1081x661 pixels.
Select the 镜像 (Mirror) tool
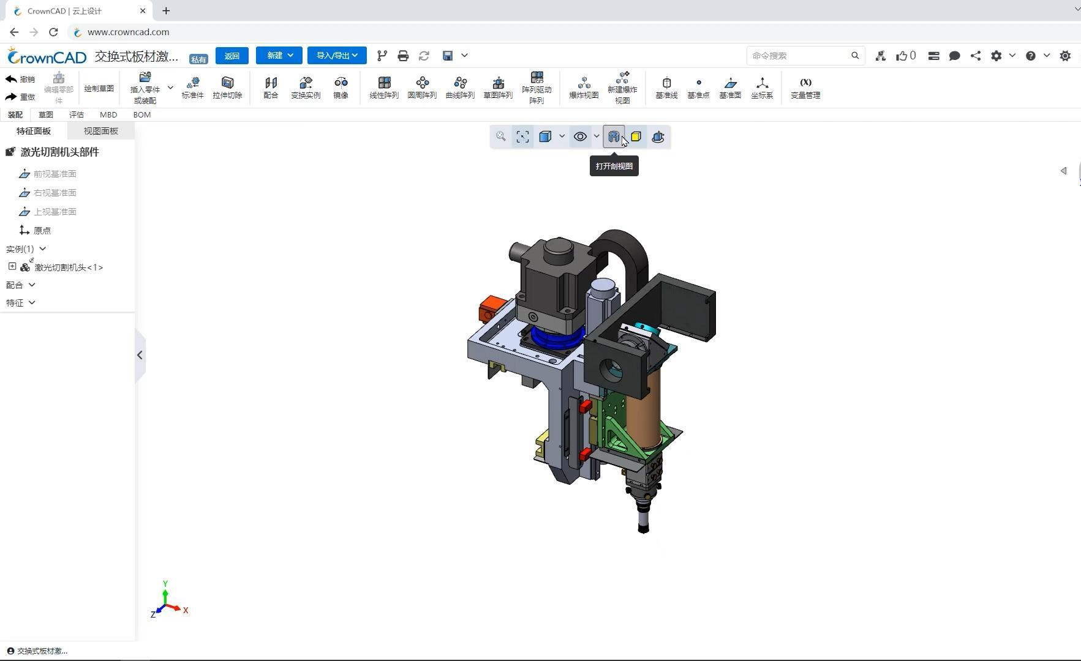click(341, 87)
